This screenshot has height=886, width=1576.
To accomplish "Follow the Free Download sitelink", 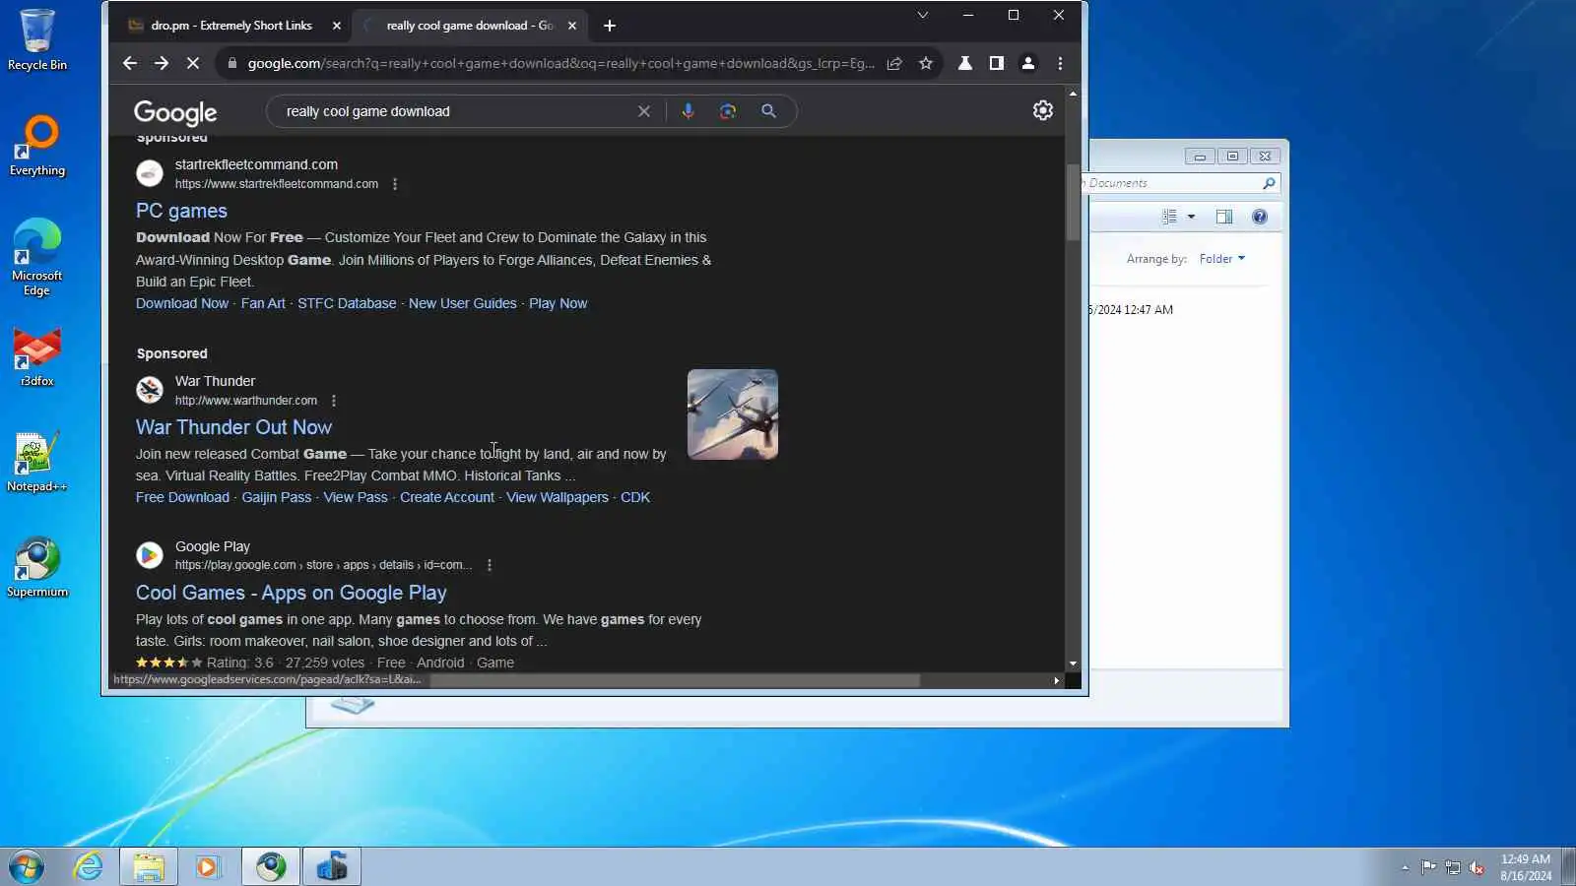I will pyautogui.click(x=182, y=497).
